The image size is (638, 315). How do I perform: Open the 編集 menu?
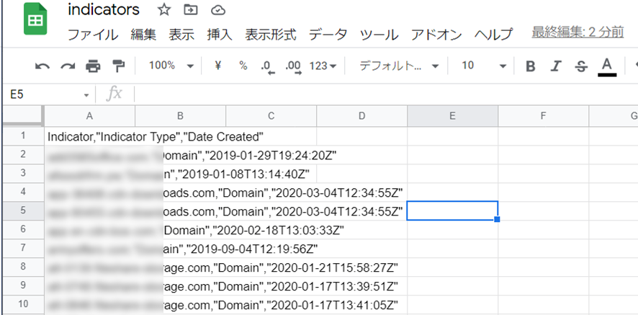pyautogui.click(x=143, y=34)
